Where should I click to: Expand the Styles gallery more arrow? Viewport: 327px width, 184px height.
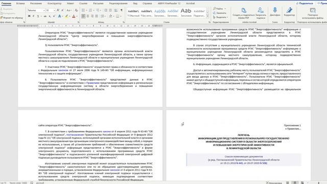tap(207, 16)
